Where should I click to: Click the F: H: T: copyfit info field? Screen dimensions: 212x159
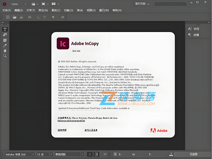click(x=142, y=154)
